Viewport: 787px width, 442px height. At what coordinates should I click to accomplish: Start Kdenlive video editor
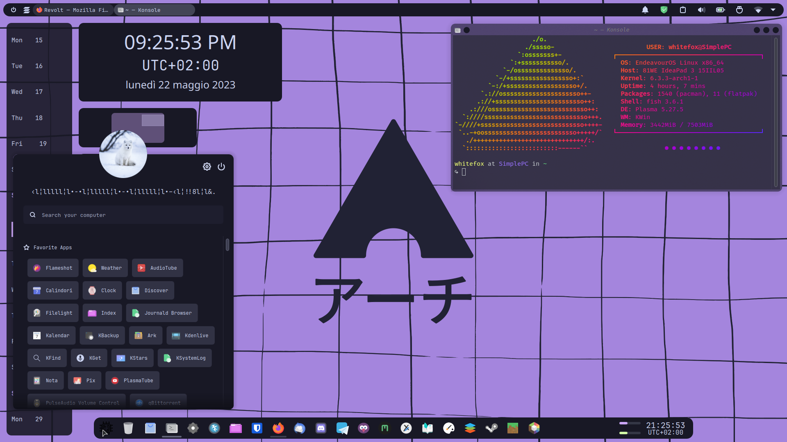(x=190, y=335)
